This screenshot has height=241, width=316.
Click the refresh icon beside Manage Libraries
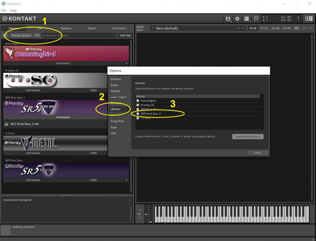pyautogui.click(x=6, y=35)
